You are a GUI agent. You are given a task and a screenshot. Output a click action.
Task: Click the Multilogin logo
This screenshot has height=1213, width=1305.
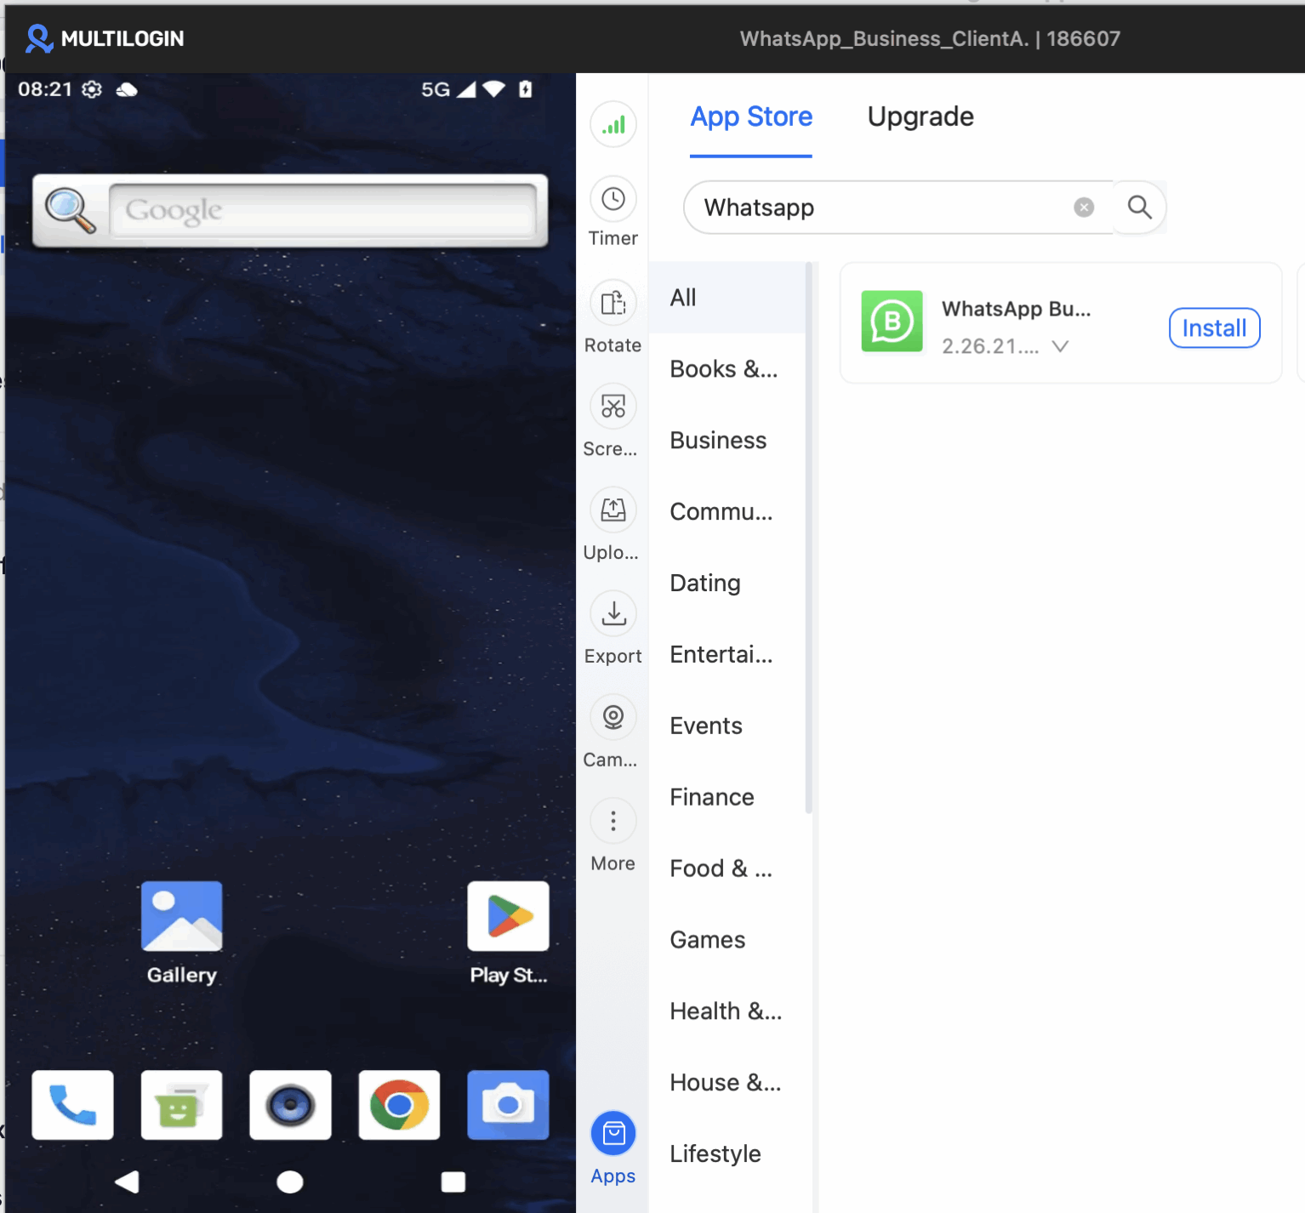[x=104, y=38]
